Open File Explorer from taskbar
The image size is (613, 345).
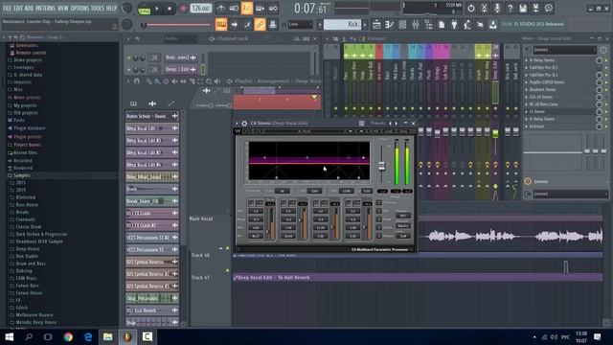tap(107, 336)
